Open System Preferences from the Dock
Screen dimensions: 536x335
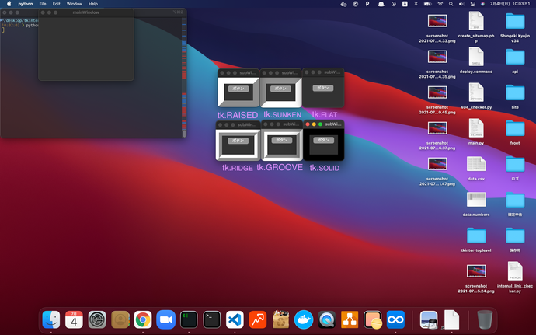[97, 319]
